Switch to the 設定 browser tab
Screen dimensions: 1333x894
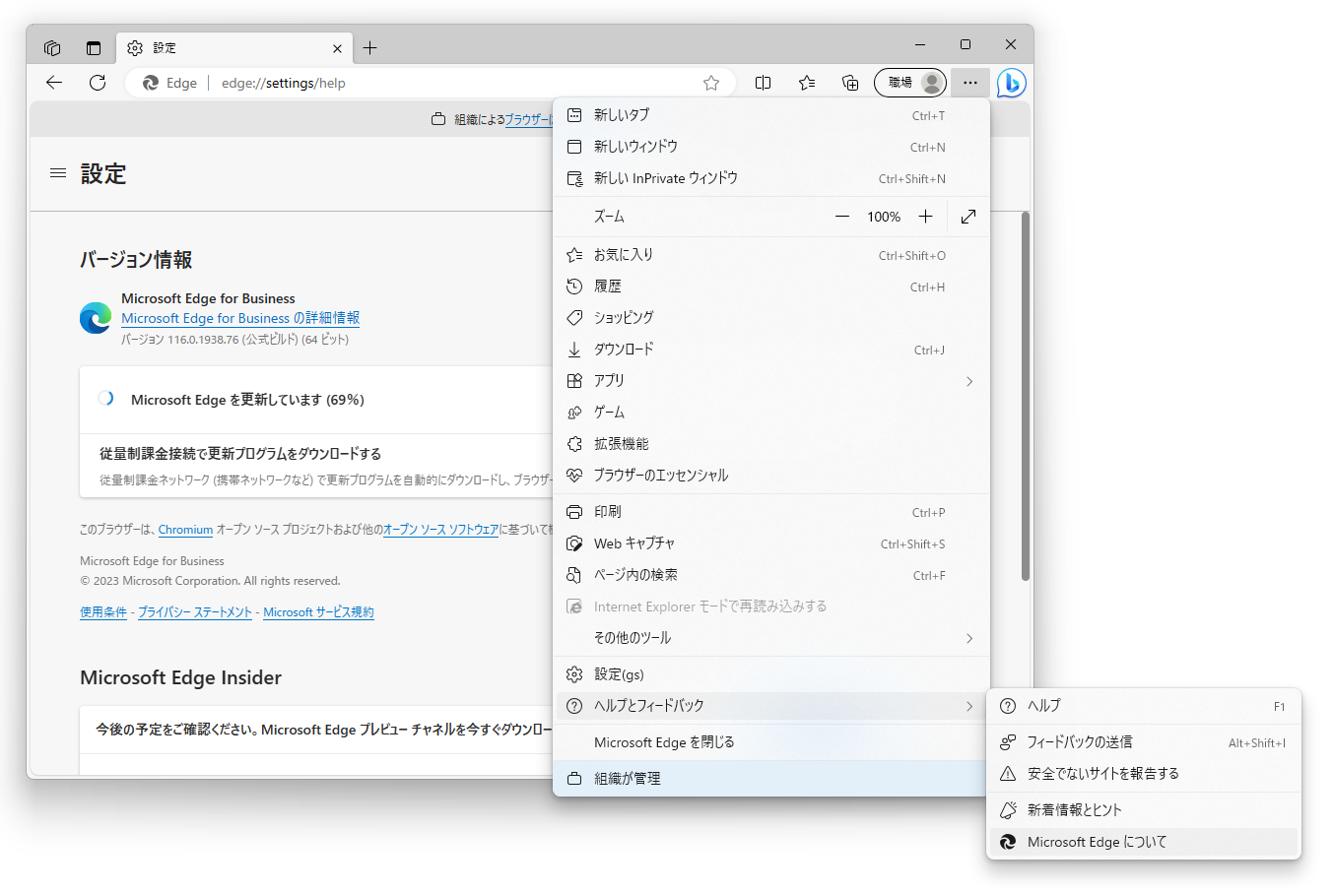pos(197,47)
